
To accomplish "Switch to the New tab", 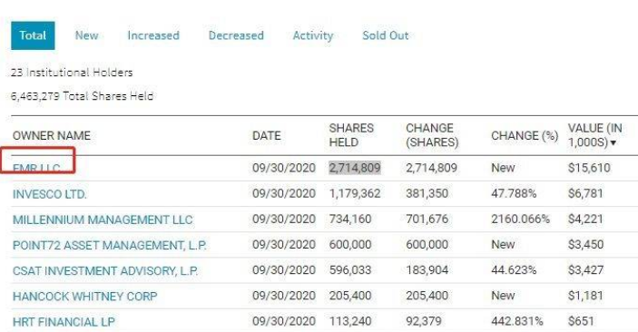I will pyautogui.click(x=86, y=35).
